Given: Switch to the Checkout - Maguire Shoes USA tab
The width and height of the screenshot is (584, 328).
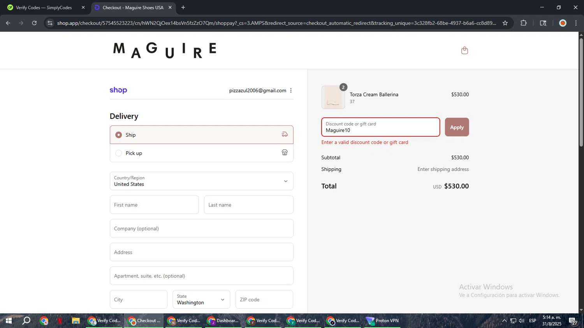Looking at the screenshot, I should (133, 7).
